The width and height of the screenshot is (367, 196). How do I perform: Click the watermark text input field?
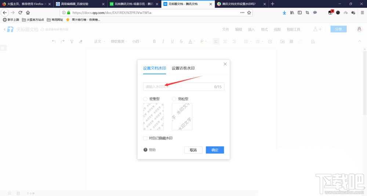coord(184,87)
